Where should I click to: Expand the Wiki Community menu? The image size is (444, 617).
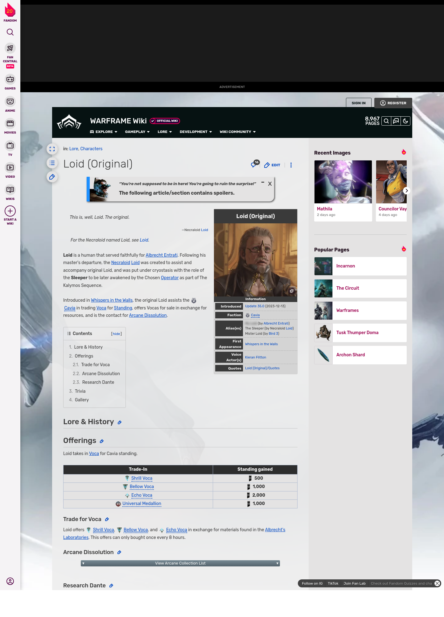coord(238,132)
